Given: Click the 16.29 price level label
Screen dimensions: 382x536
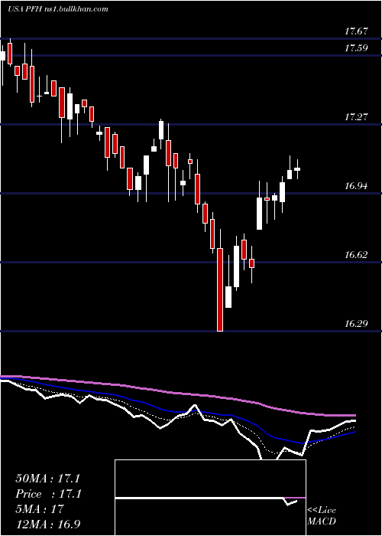Looking at the screenshot, I should [x=356, y=324].
